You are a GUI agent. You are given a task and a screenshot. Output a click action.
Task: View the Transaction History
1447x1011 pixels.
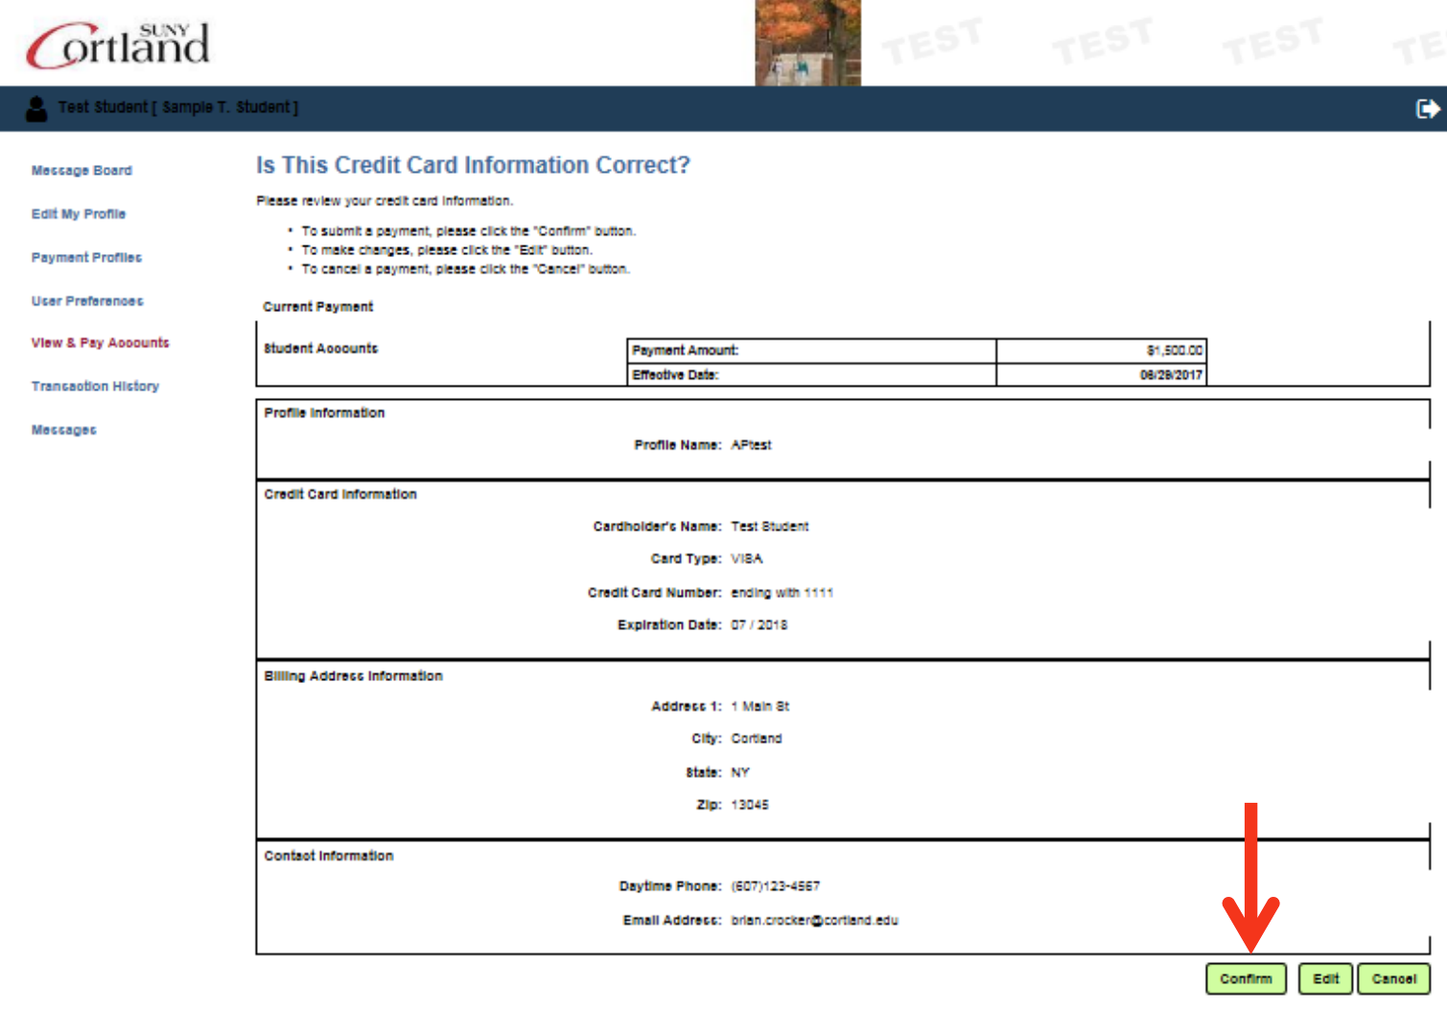[x=95, y=386]
